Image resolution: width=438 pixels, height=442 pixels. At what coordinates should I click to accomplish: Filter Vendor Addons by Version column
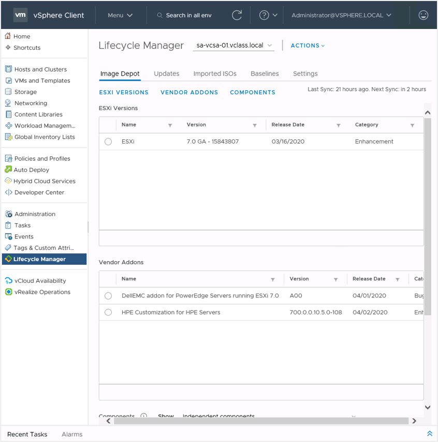[336, 279]
